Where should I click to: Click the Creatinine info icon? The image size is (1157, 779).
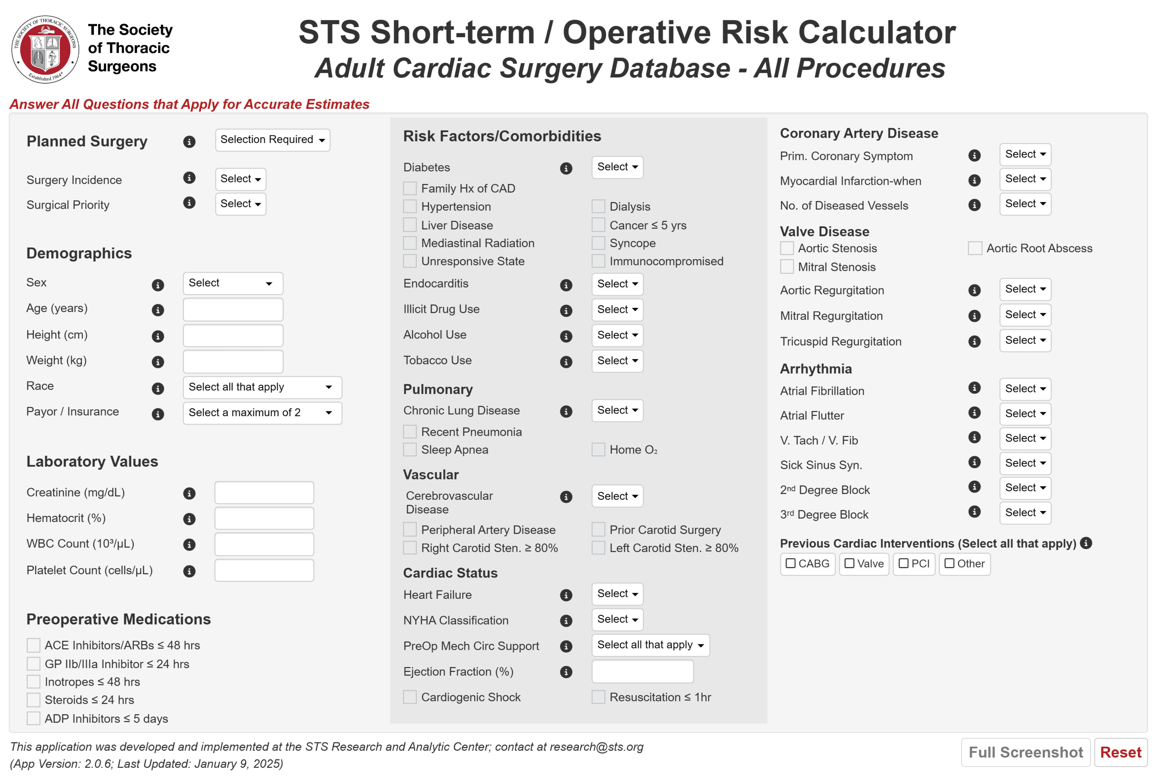(189, 493)
